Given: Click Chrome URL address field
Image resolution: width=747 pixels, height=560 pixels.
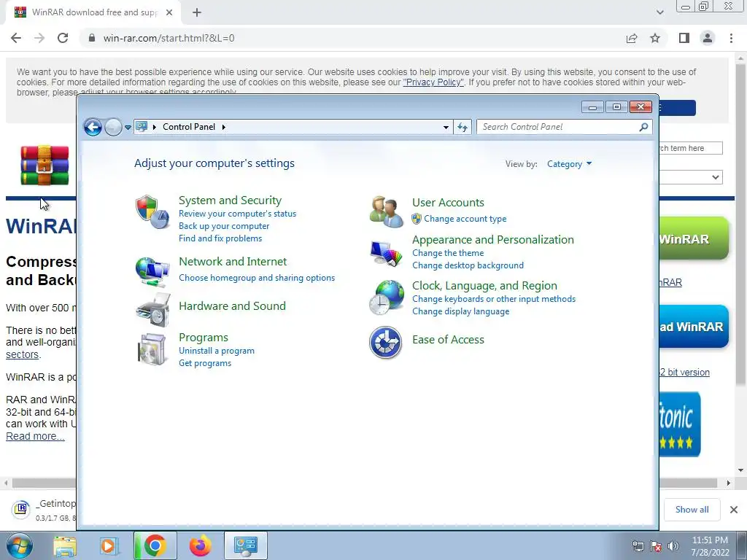Looking at the screenshot, I should [352, 38].
